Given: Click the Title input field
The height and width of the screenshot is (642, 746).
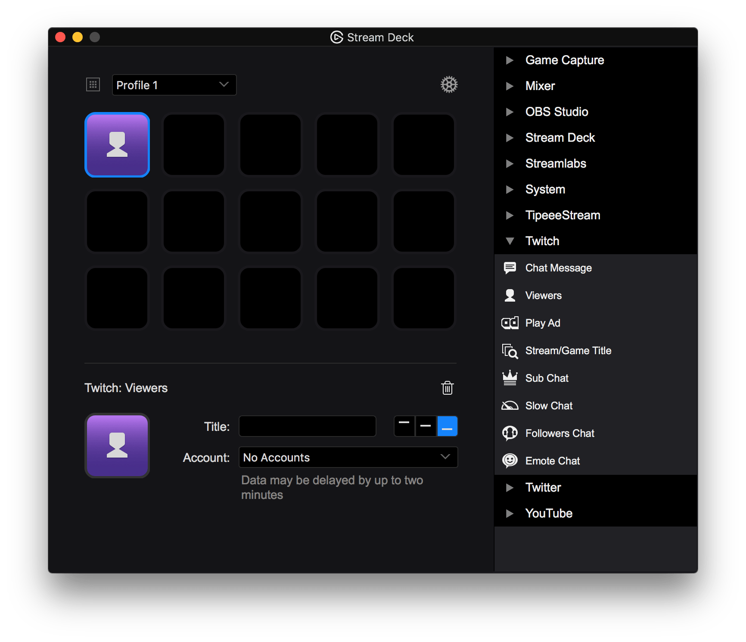Looking at the screenshot, I should (308, 426).
